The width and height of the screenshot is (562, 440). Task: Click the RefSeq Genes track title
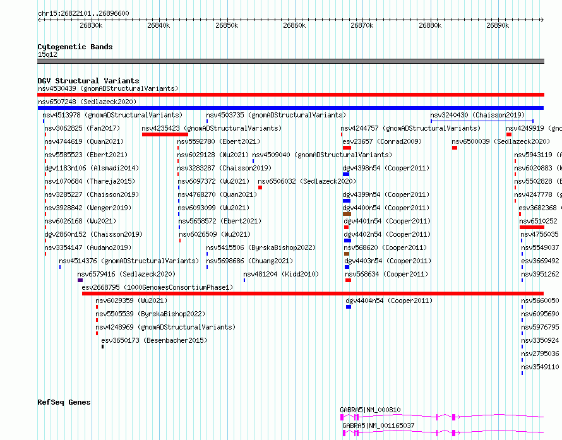[x=64, y=402]
